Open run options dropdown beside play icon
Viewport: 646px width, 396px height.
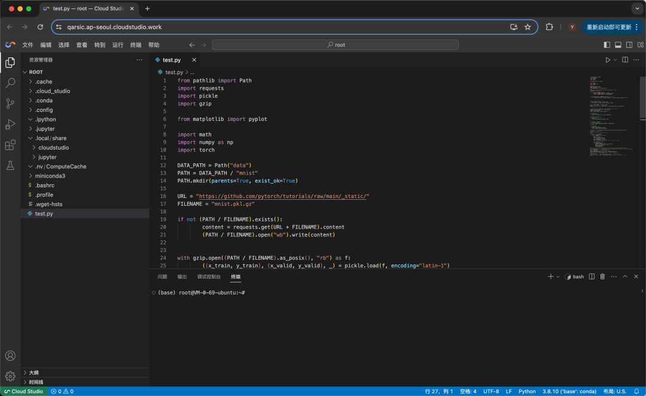click(x=615, y=60)
